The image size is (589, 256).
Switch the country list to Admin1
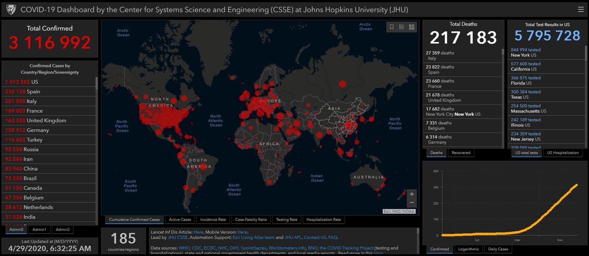coord(39,229)
